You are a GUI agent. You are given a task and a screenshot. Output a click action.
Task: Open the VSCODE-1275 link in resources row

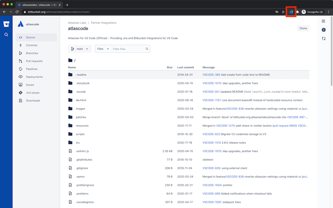point(225,126)
